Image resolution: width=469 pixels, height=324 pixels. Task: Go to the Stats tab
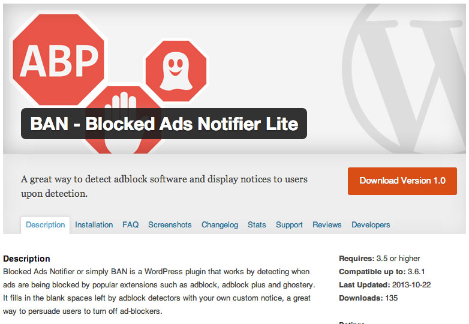click(257, 224)
